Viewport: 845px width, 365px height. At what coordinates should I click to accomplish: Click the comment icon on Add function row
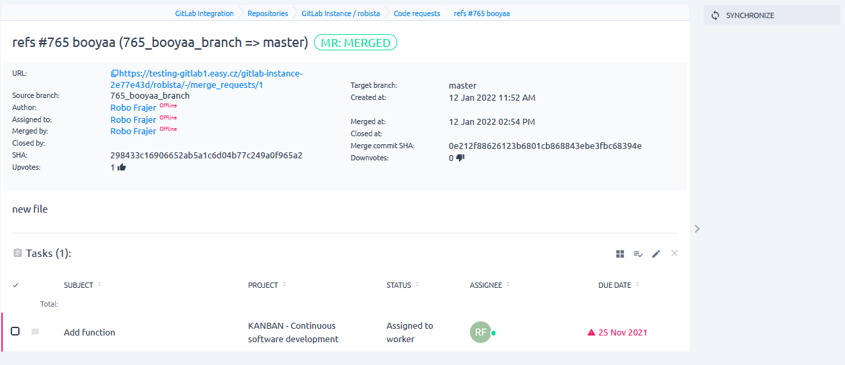(x=35, y=332)
